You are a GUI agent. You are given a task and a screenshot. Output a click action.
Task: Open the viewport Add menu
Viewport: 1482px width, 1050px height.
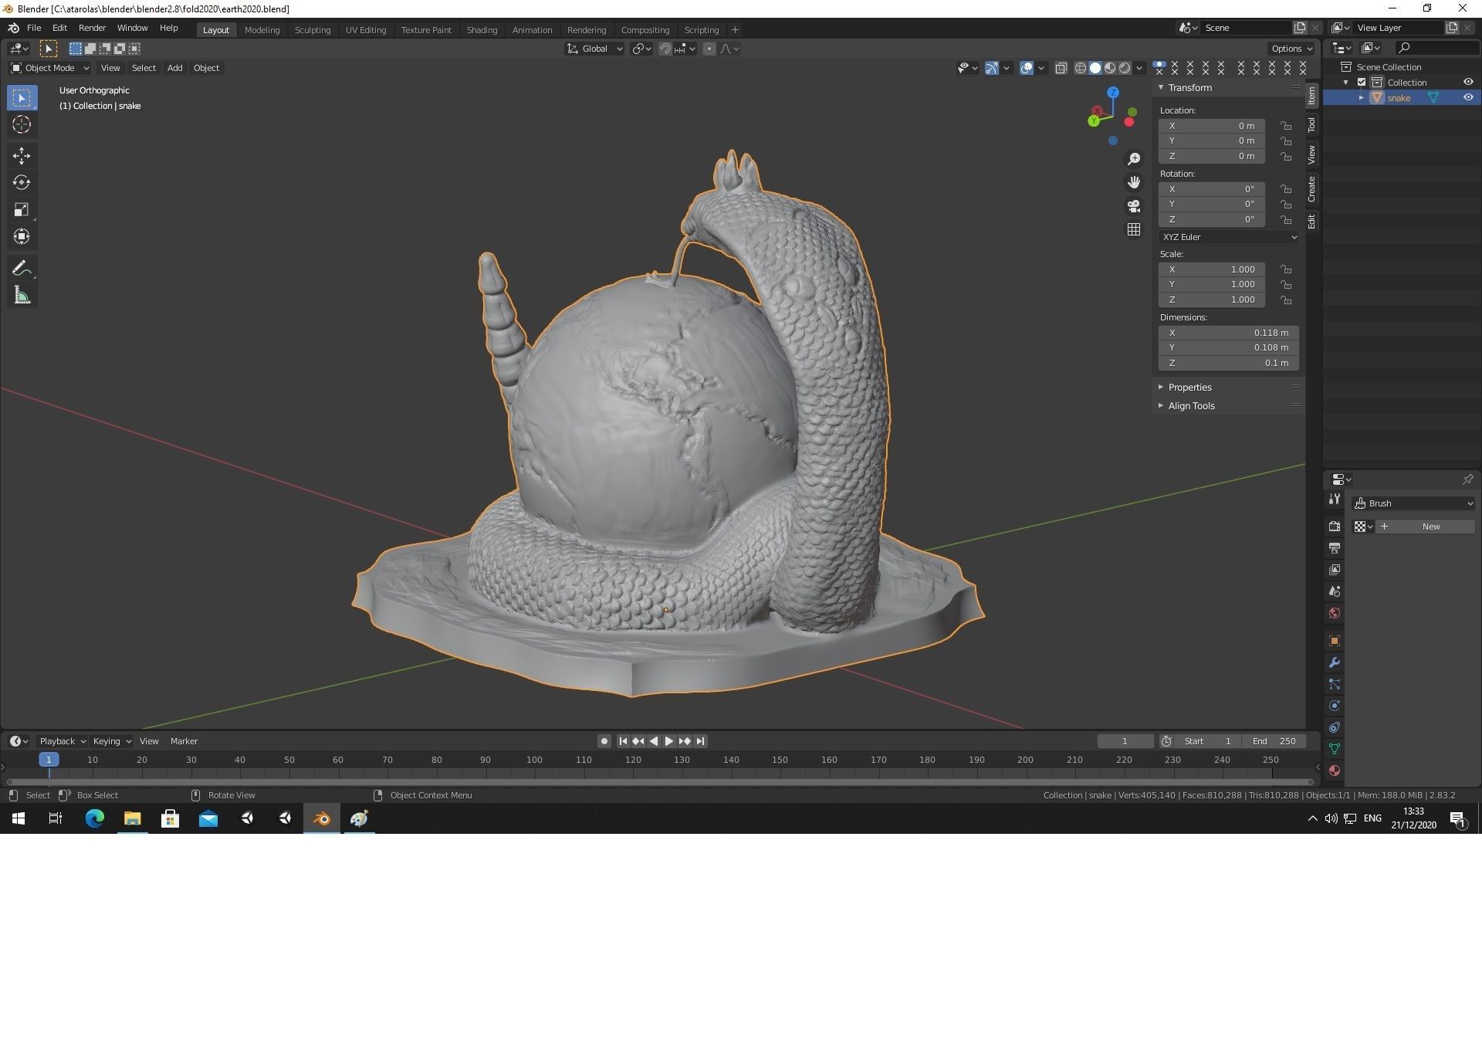coord(174,68)
